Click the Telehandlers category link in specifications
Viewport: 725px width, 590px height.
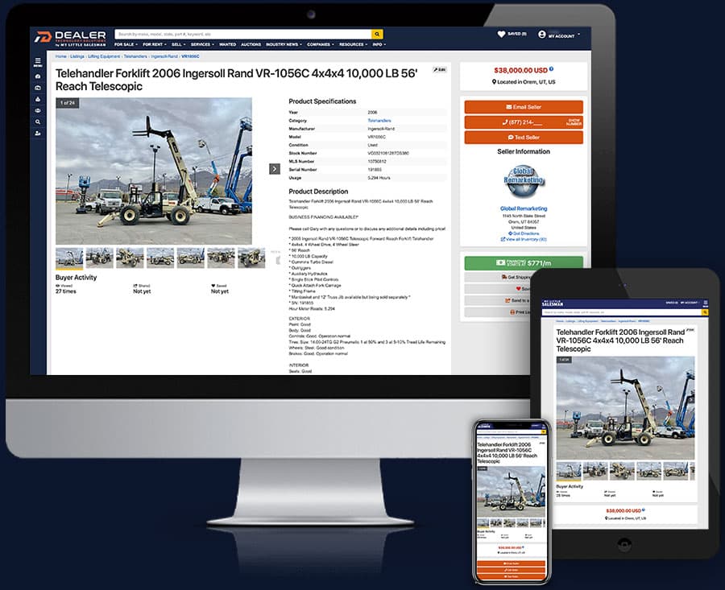coord(379,121)
